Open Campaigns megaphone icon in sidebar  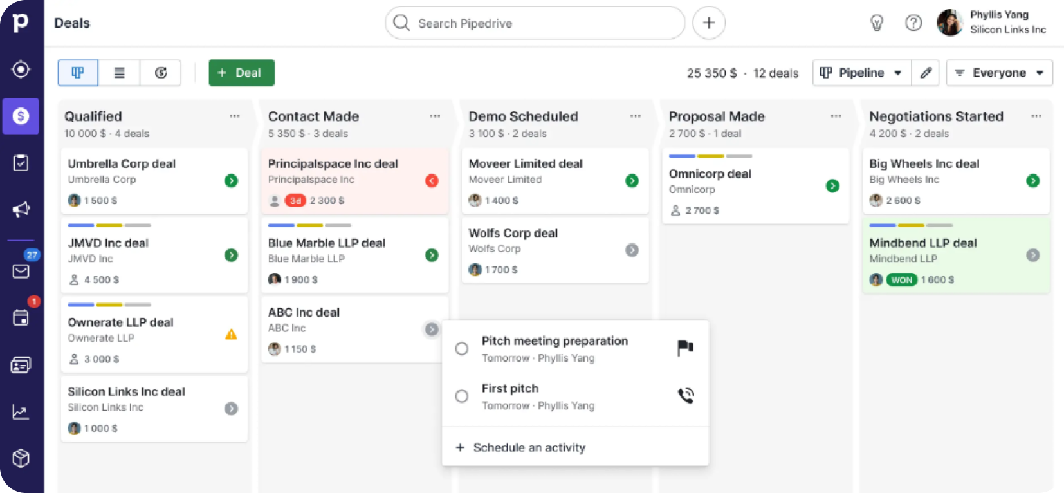pyautogui.click(x=21, y=209)
